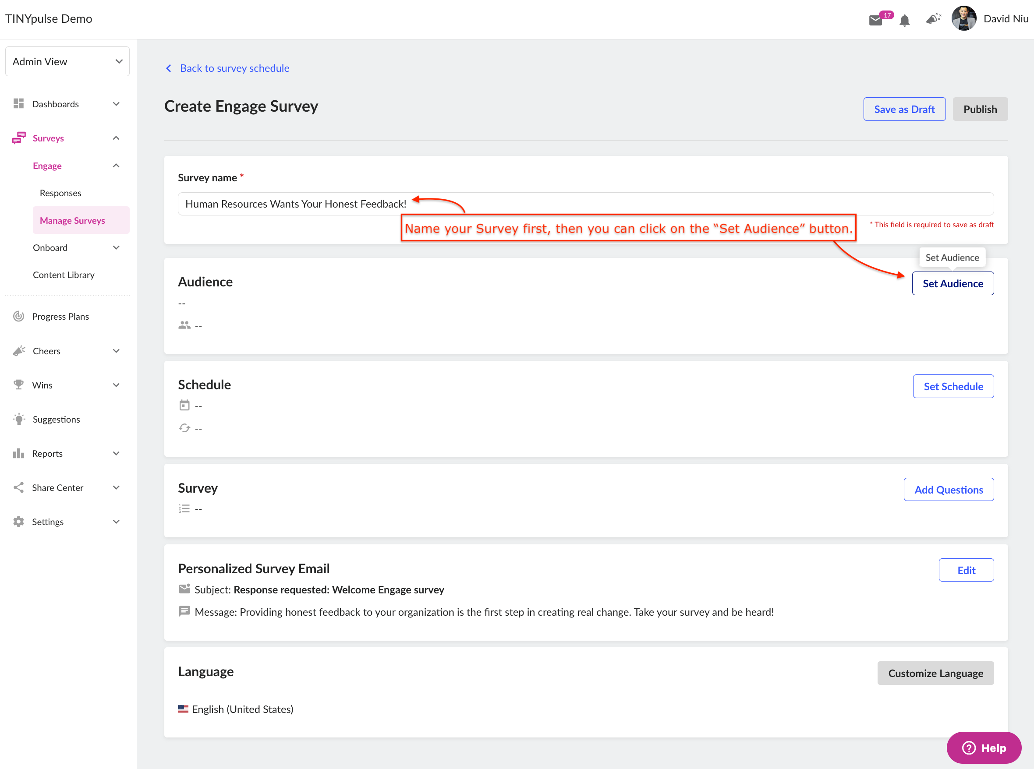Viewport: 1034px width, 769px height.
Task: Click the Progress Plans target icon
Action: point(19,316)
